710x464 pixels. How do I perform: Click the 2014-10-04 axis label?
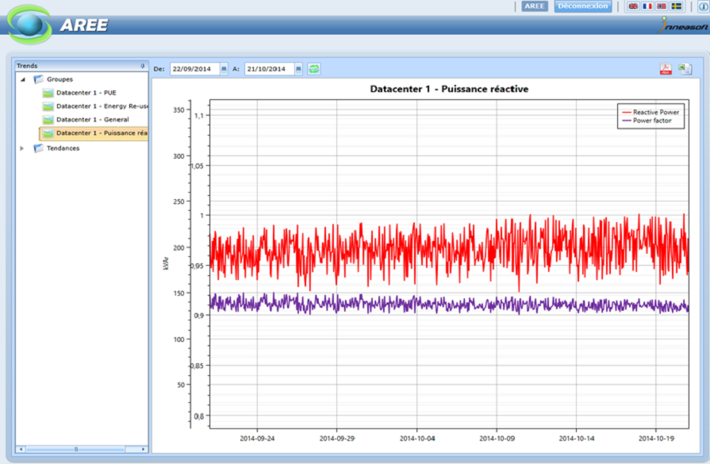(x=417, y=438)
